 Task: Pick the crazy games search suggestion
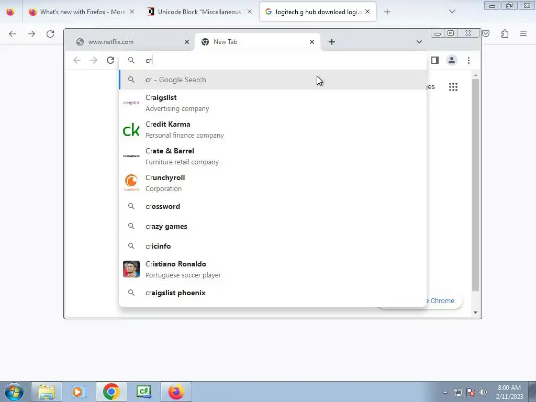coord(272,226)
